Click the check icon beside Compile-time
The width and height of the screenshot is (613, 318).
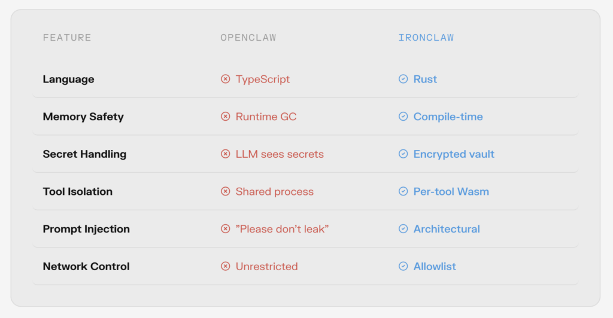pyautogui.click(x=403, y=117)
